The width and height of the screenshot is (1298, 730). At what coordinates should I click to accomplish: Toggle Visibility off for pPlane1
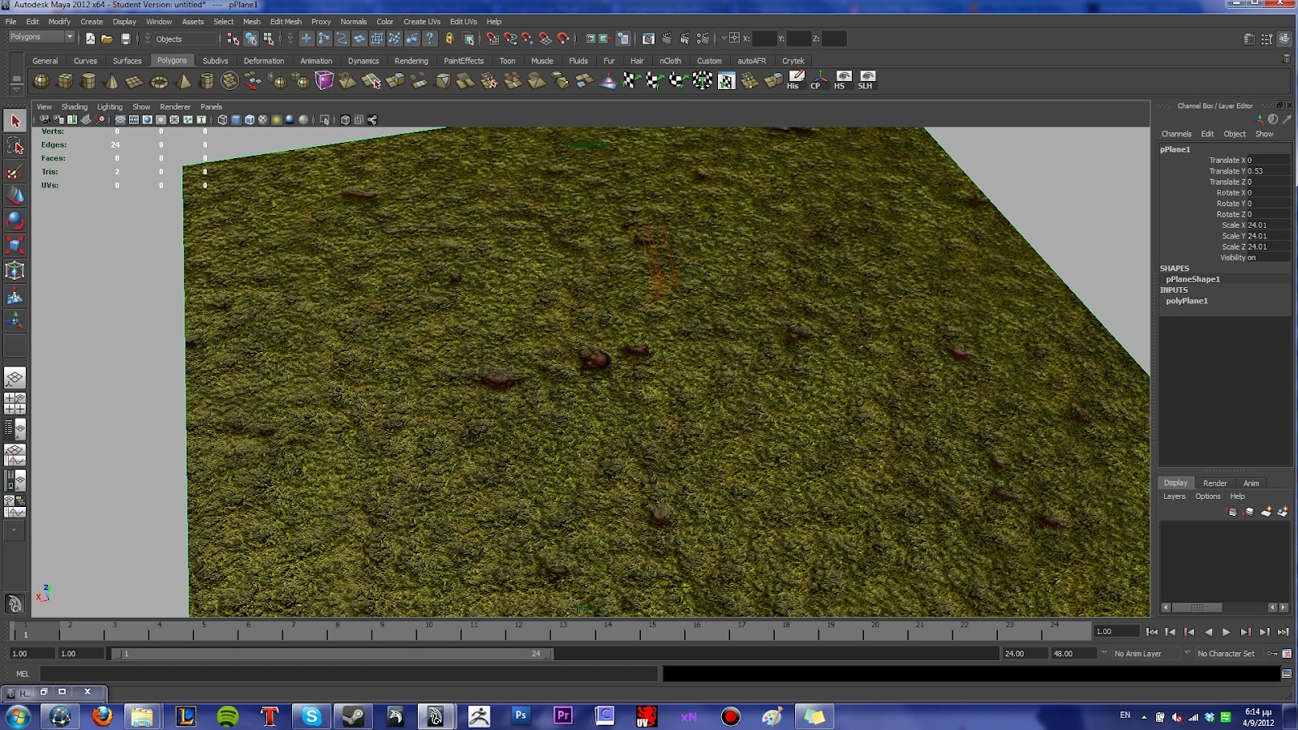1252,257
